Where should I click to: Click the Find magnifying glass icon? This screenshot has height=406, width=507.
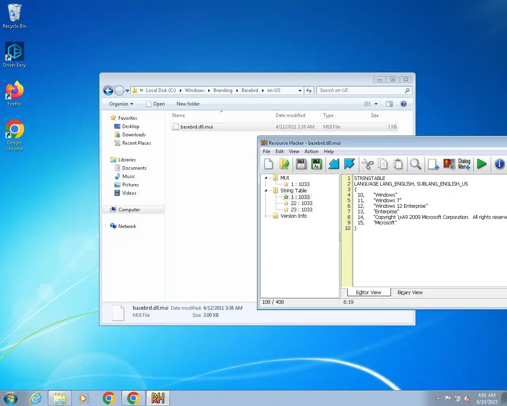[x=416, y=164]
